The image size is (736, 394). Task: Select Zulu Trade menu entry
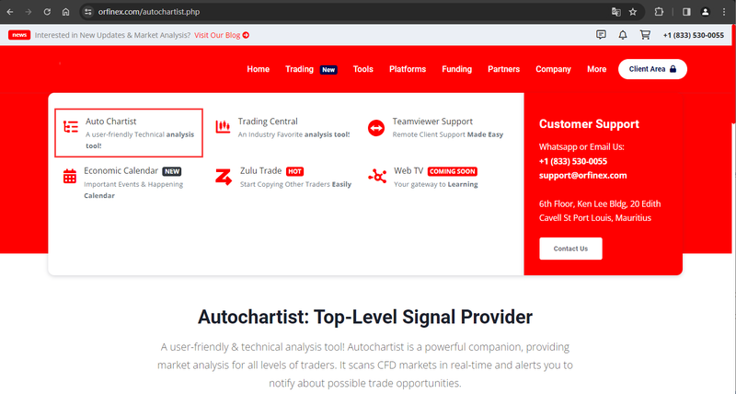coord(283,177)
